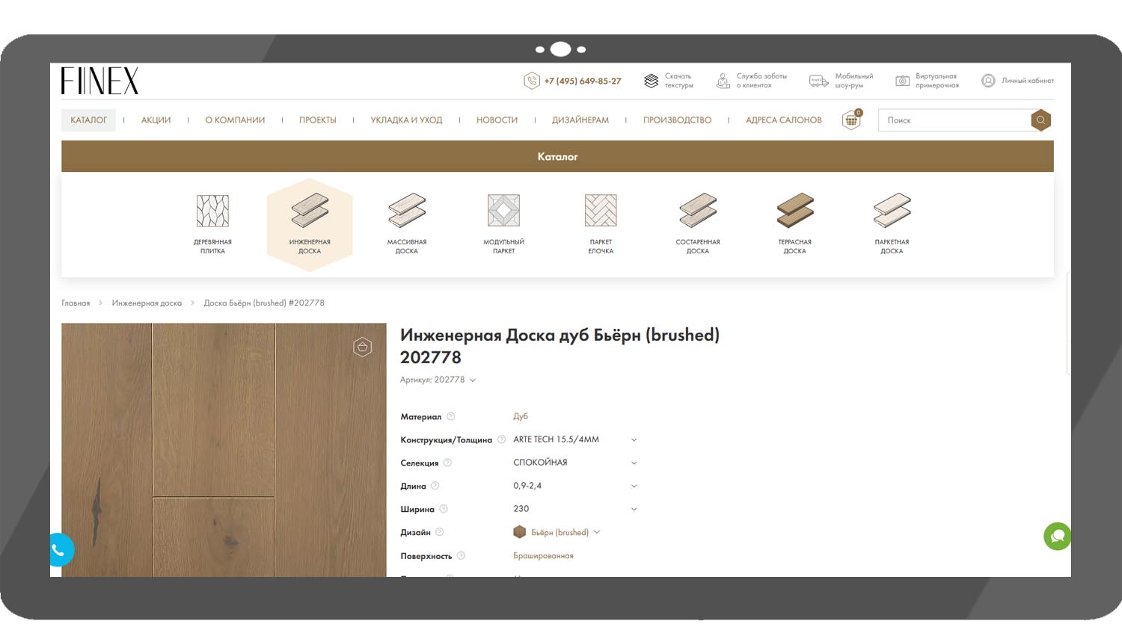Expand the Артикул 202778 selector
The width and height of the screenshot is (1122, 630).
pyautogui.click(x=473, y=380)
